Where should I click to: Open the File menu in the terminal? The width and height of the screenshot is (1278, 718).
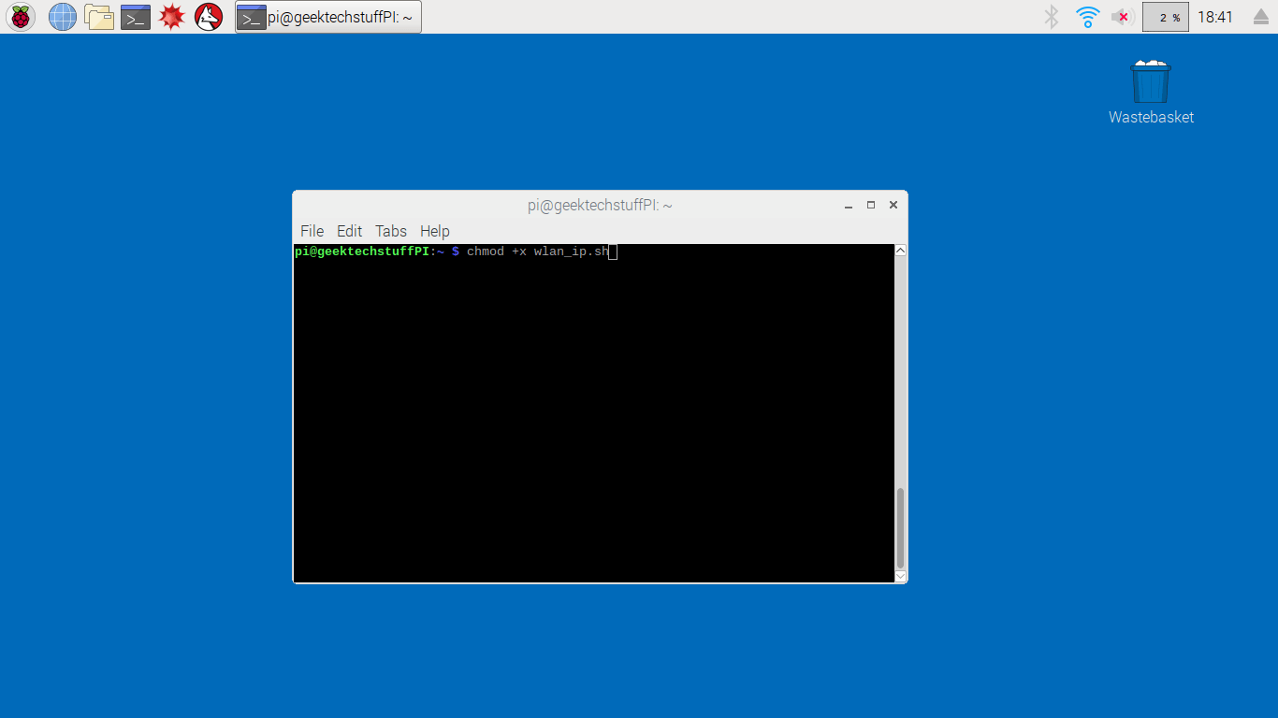point(312,231)
